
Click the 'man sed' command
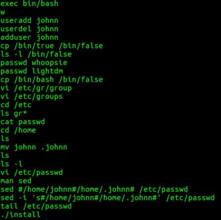tap(16, 181)
